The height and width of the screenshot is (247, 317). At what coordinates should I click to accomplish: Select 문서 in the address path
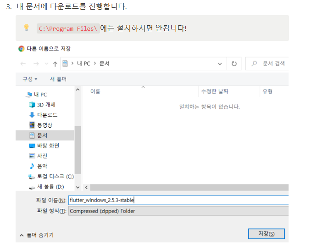coord(105,63)
